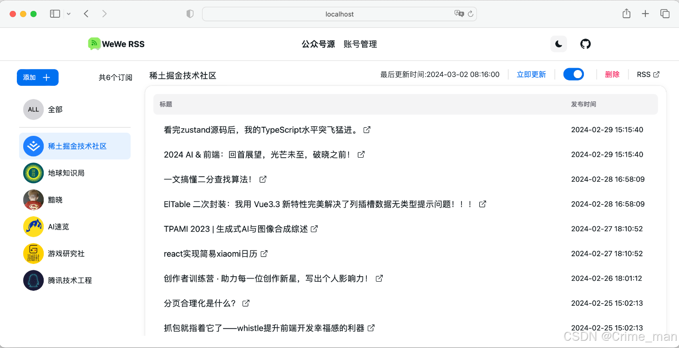679x348 pixels.
Task: Click date 2024-02-26 18:01:12
Action: point(607,278)
